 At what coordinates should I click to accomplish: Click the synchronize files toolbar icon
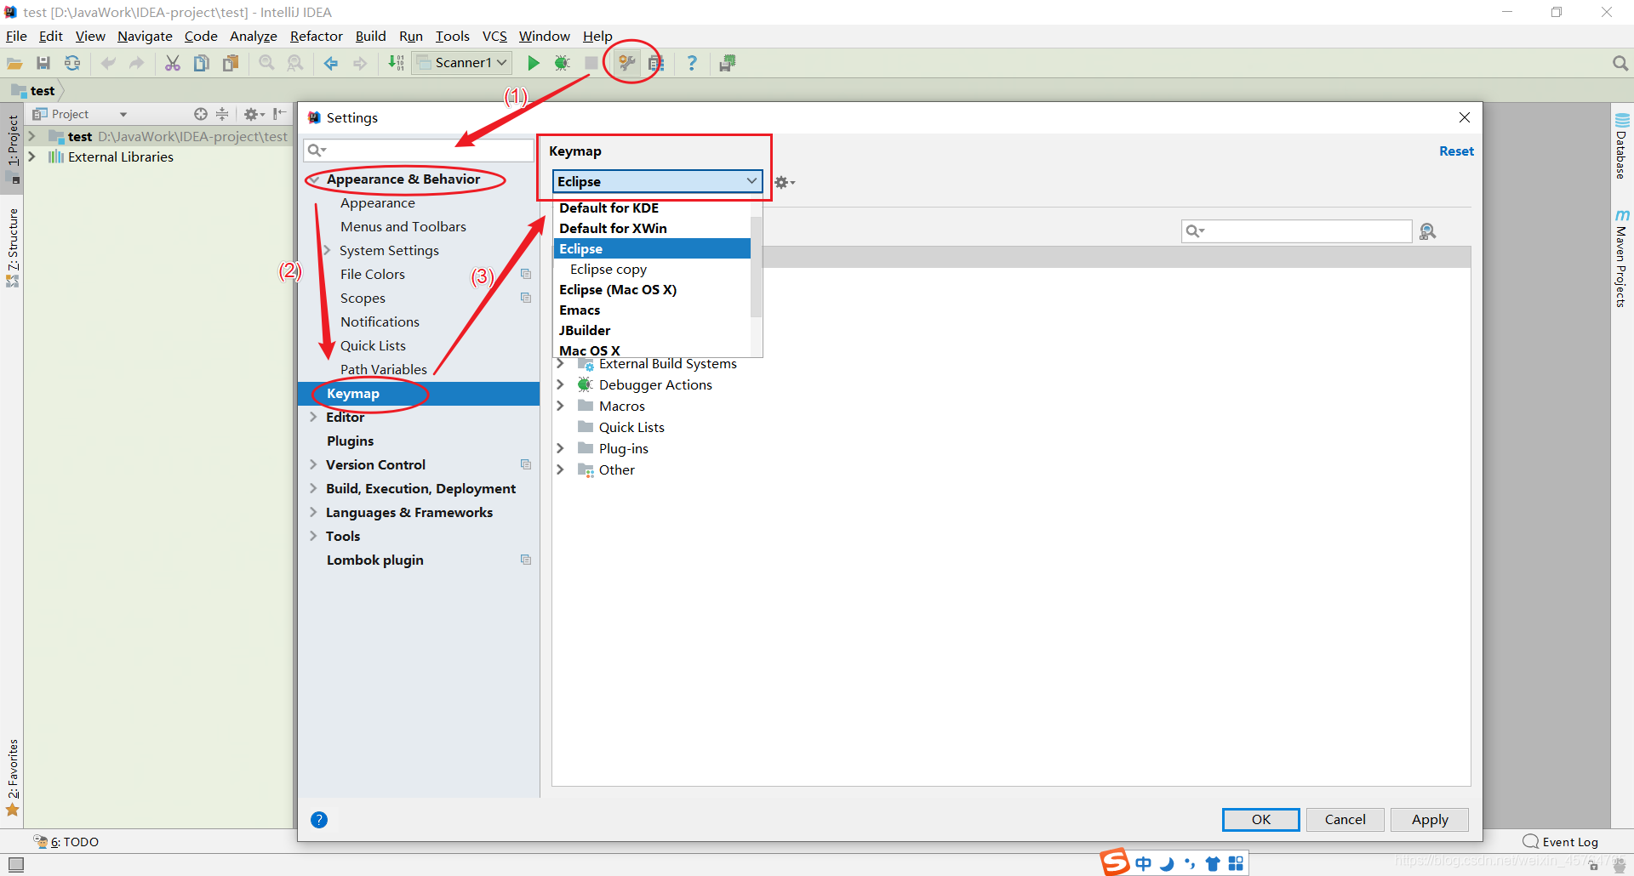pyautogui.click(x=72, y=62)
